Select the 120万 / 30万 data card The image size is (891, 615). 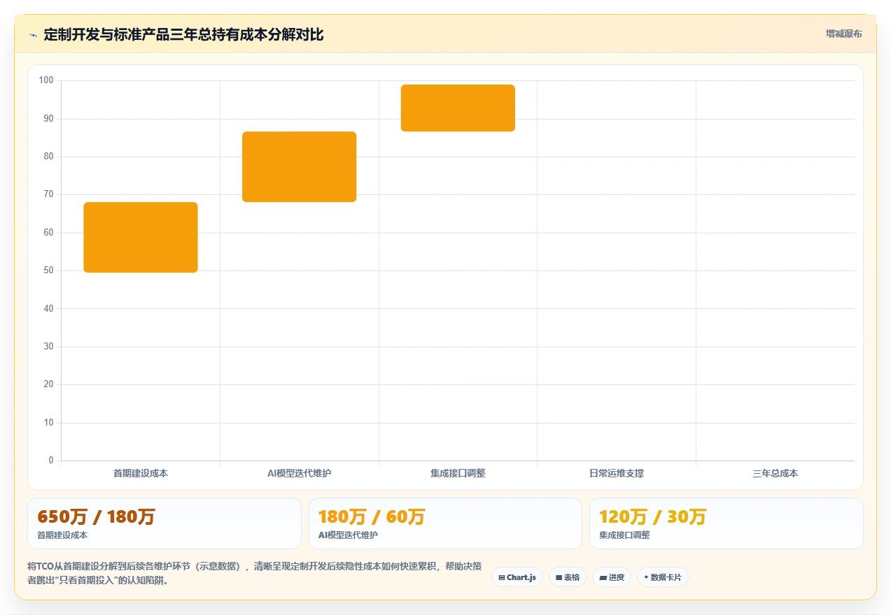pyautogui.click(x=727, y=523)
